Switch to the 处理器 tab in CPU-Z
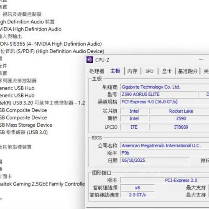 coord(97,71)
